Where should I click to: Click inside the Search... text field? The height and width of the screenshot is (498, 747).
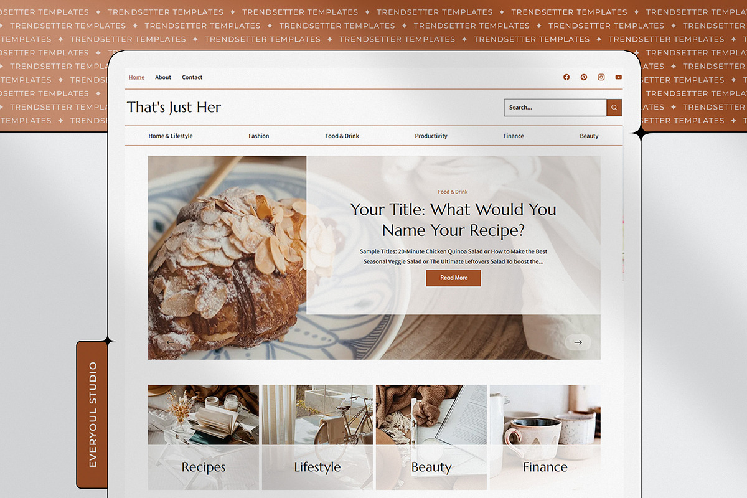tap(555, 108)
